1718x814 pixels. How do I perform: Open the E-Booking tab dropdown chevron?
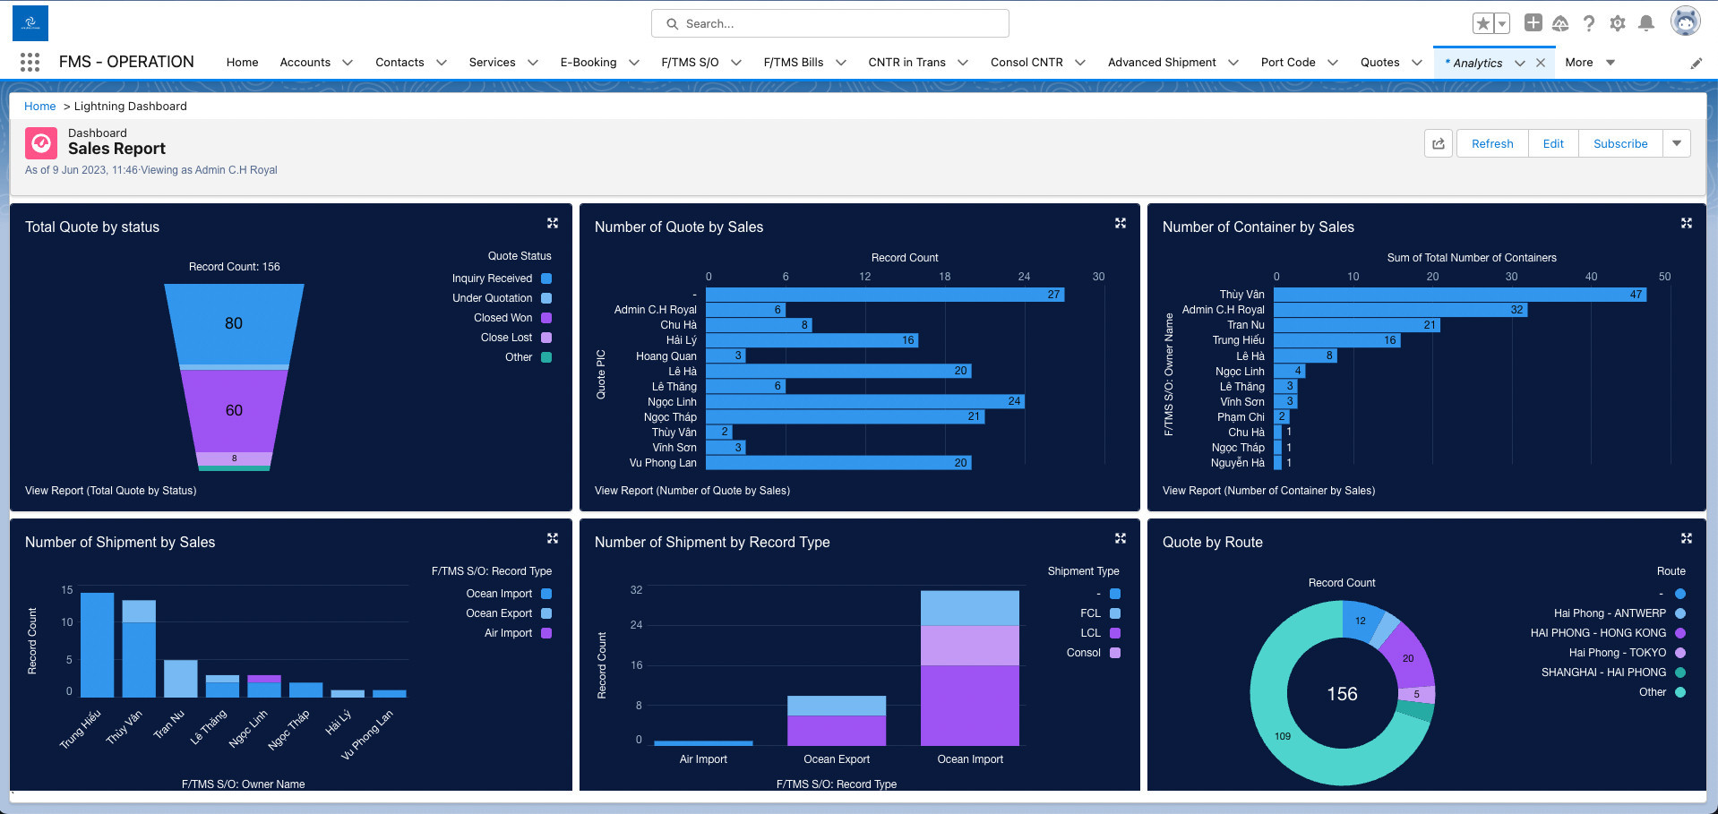634,63
